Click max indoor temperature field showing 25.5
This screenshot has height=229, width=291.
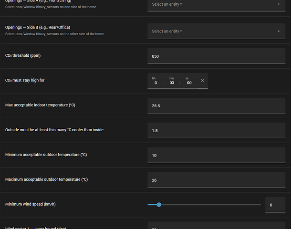click(217, 105)
